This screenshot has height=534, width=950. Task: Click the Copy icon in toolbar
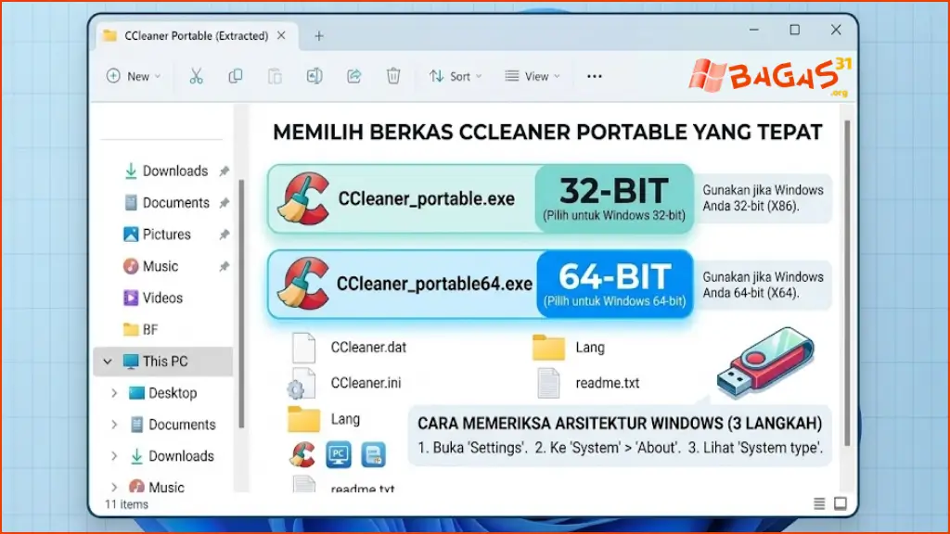tap(235, 76)
